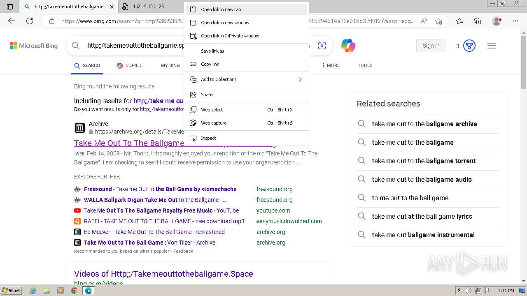The width and height of the screenshot is (527, 296).
Task: Open the Windows Start button
Action: pyautogui.click(x=11, y=291)
